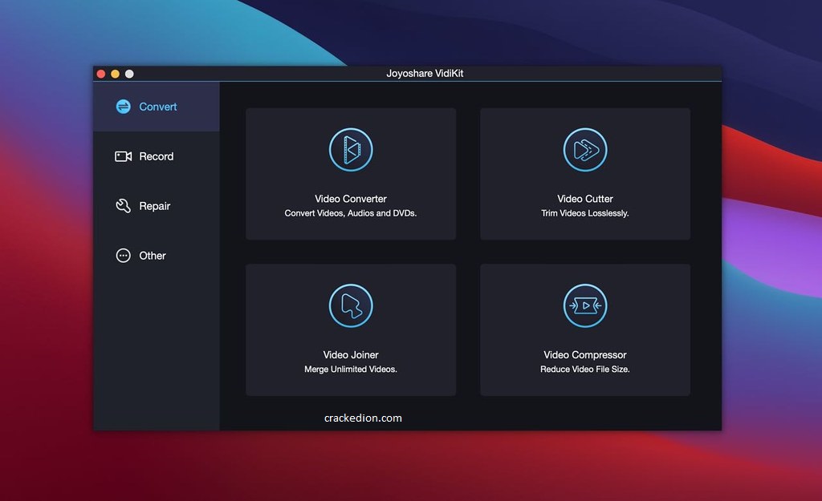Minimize the window with yellow button
822x501 pixels.
[x=116, y=74]
